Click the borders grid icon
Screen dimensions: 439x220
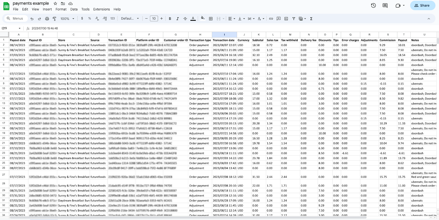(x=211, y=19)
